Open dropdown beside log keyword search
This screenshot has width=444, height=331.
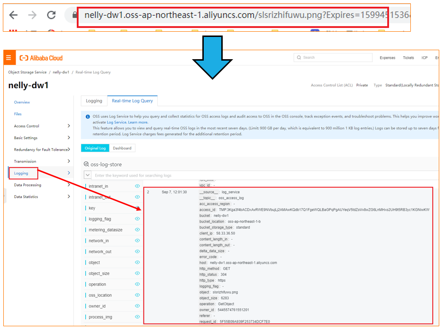[x=88, y=175]
